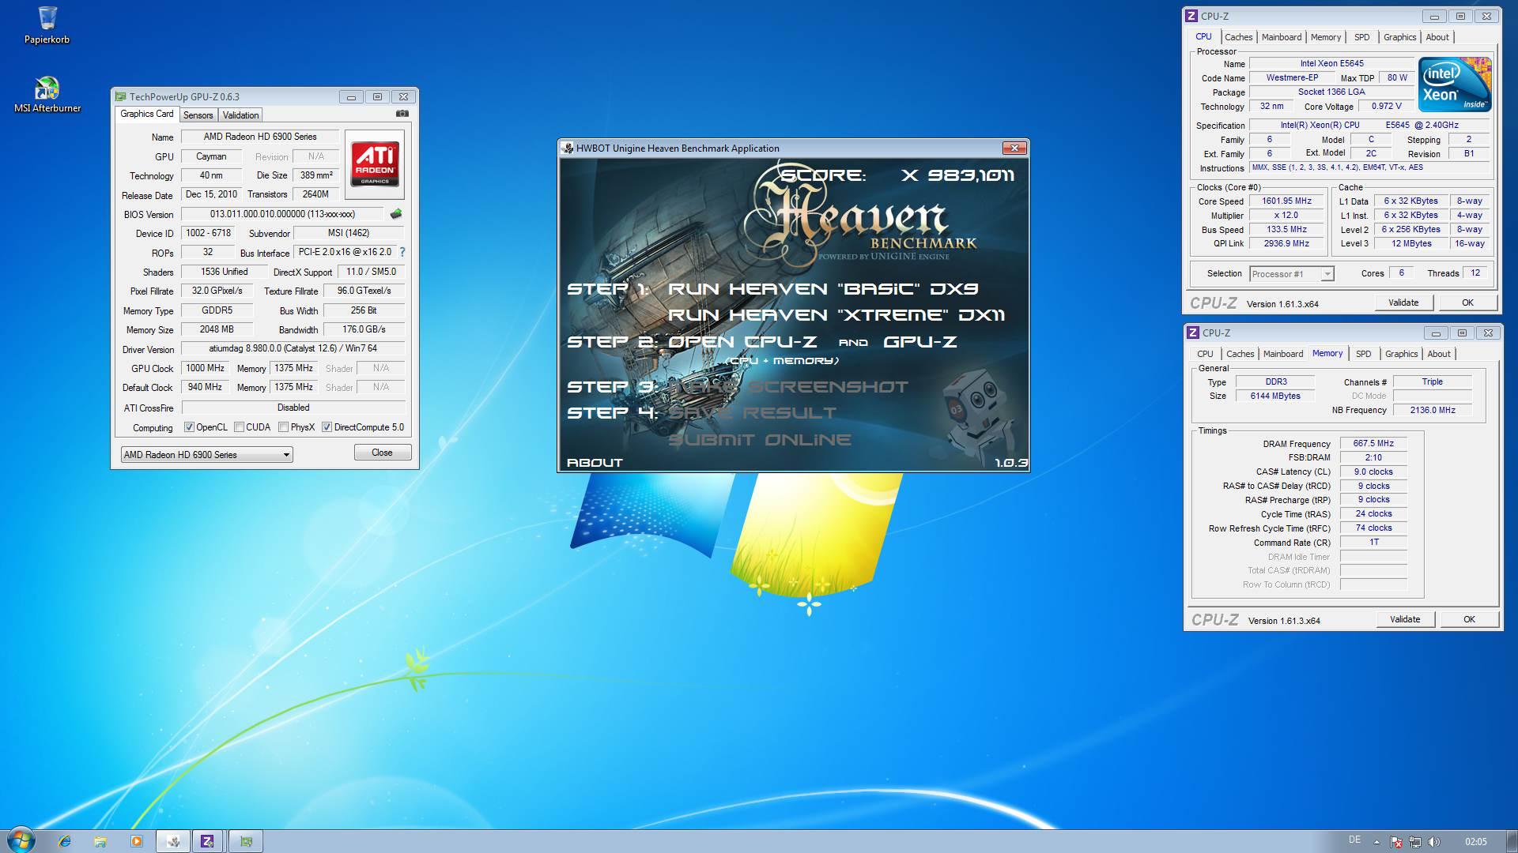The height and width of the screenshot is (853, 1518).
Task: Toggle the OpenCL checkbox
Action: click(x=189, y=427)
